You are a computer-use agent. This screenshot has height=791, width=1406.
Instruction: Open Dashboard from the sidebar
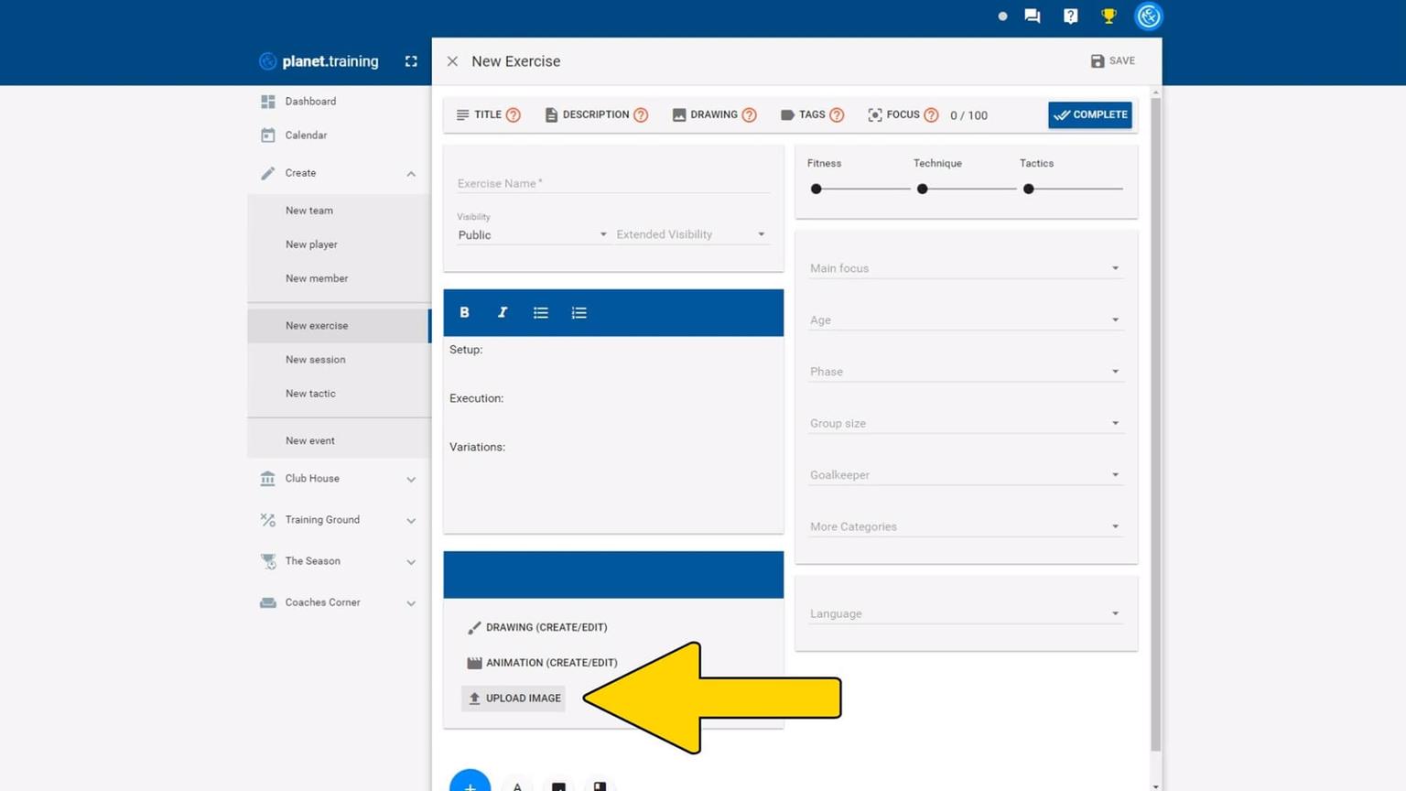(310, 102)
